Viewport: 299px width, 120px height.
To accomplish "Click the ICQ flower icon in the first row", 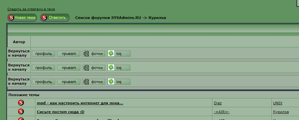I will (x=111, y=54).
